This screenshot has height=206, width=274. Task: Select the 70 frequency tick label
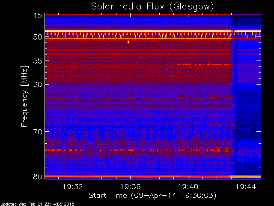[x=38, y=132]
